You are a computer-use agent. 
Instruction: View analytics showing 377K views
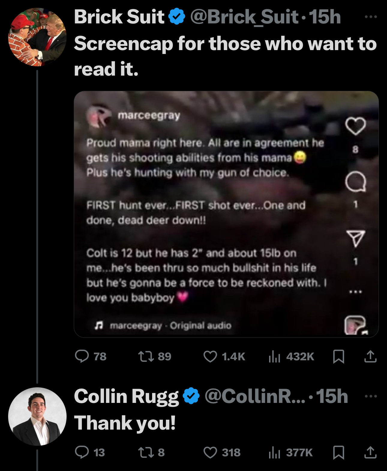[x=274, y=452]
